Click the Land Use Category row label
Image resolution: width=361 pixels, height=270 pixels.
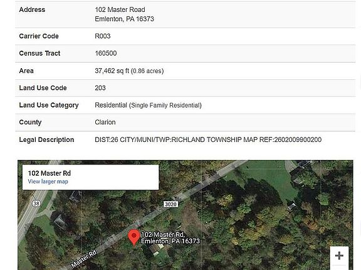pos(49,105)
